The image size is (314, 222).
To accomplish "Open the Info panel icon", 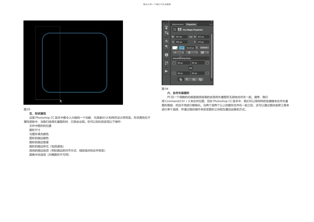I will coord(166,55).
